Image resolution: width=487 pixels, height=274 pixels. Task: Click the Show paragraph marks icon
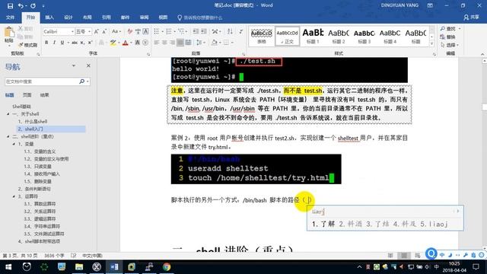click(241, 31)
